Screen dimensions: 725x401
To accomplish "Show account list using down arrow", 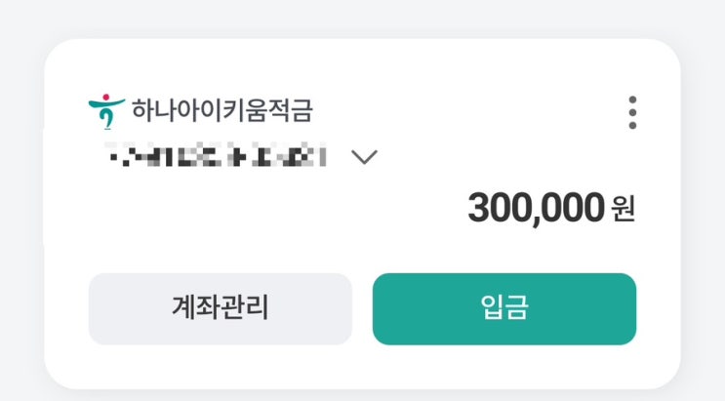I will tap(363, 157).
